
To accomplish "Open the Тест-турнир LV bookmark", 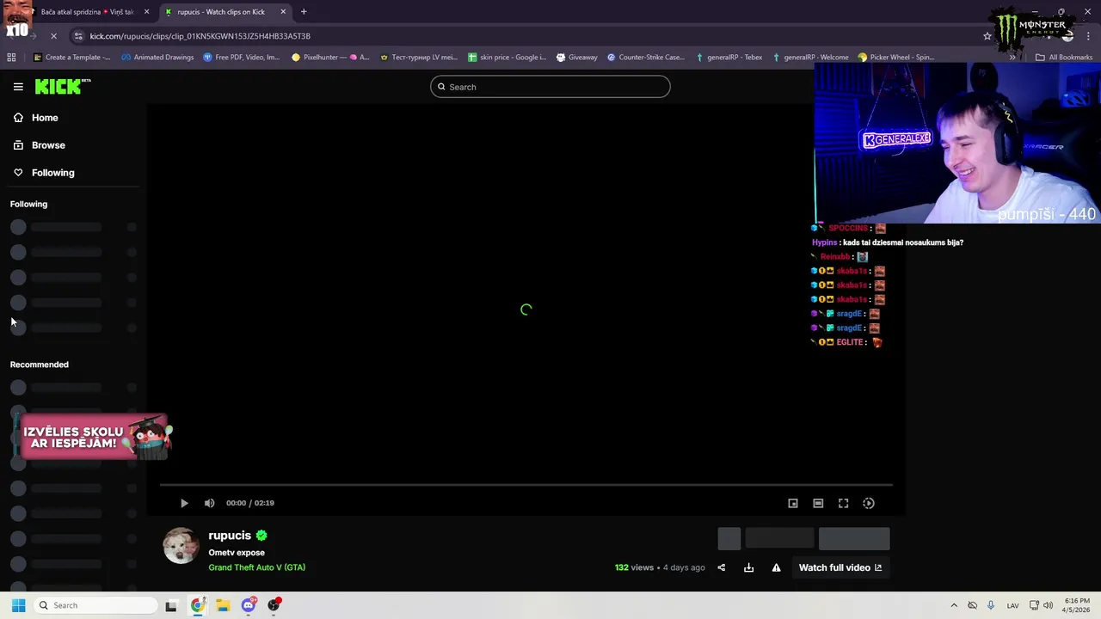I will (418, 58).
